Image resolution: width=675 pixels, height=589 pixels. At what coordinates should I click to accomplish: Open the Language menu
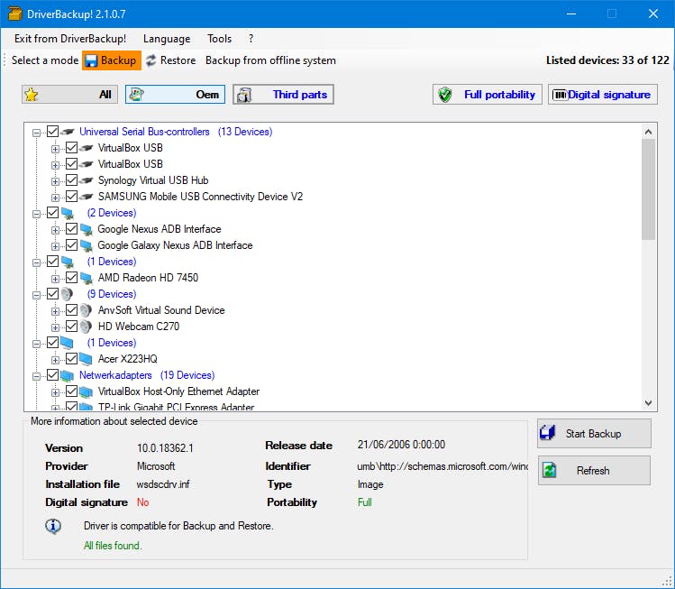tap(167, 39)
